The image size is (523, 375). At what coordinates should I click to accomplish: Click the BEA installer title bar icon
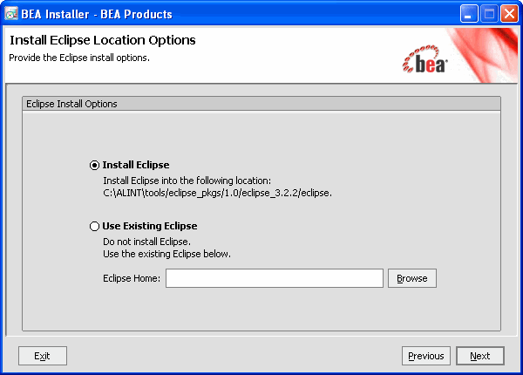coord(11,14)
